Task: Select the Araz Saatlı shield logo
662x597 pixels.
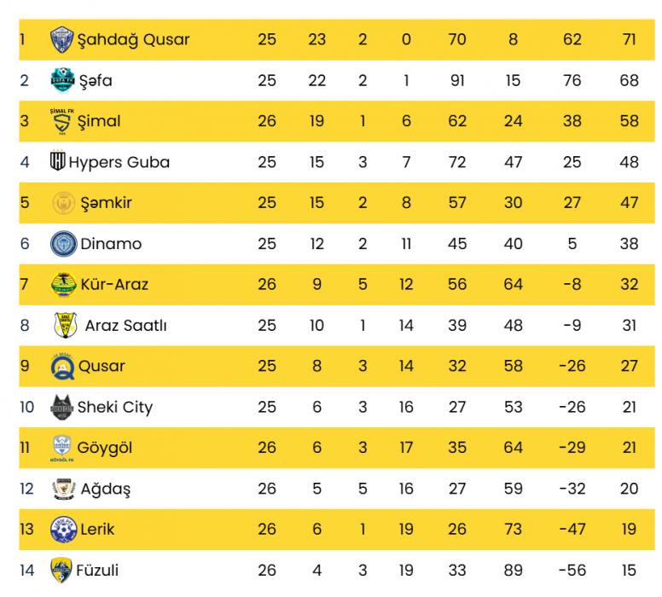Action: point(66,325)
